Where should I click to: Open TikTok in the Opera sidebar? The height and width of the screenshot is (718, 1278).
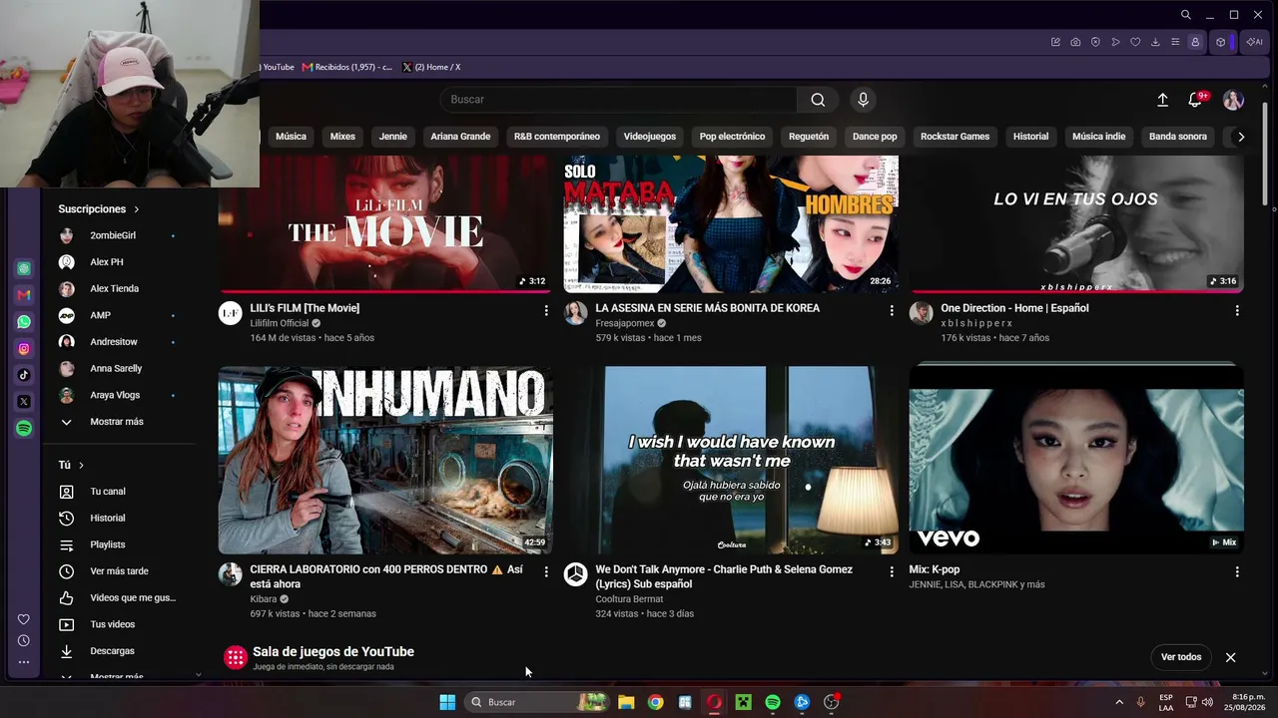[x=24, y=375]
